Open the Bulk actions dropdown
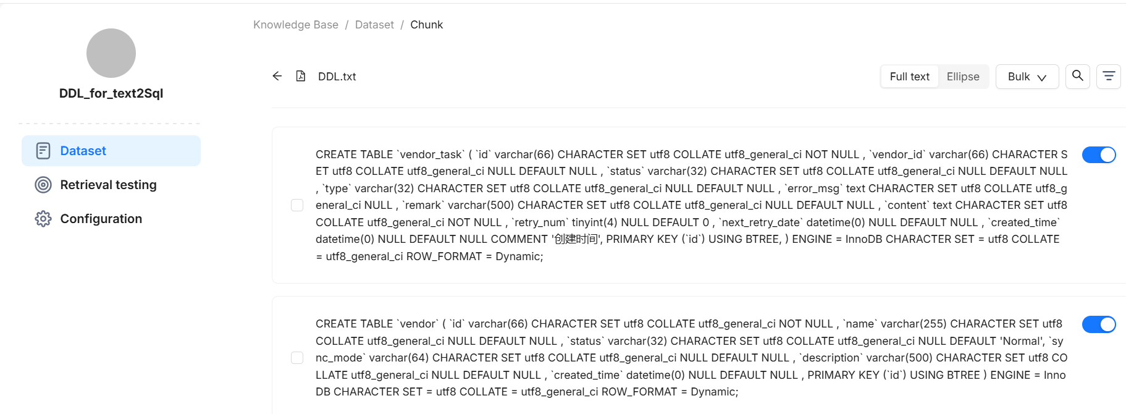Viewport: 1126px width, 414px height. tap(1027, 76)
